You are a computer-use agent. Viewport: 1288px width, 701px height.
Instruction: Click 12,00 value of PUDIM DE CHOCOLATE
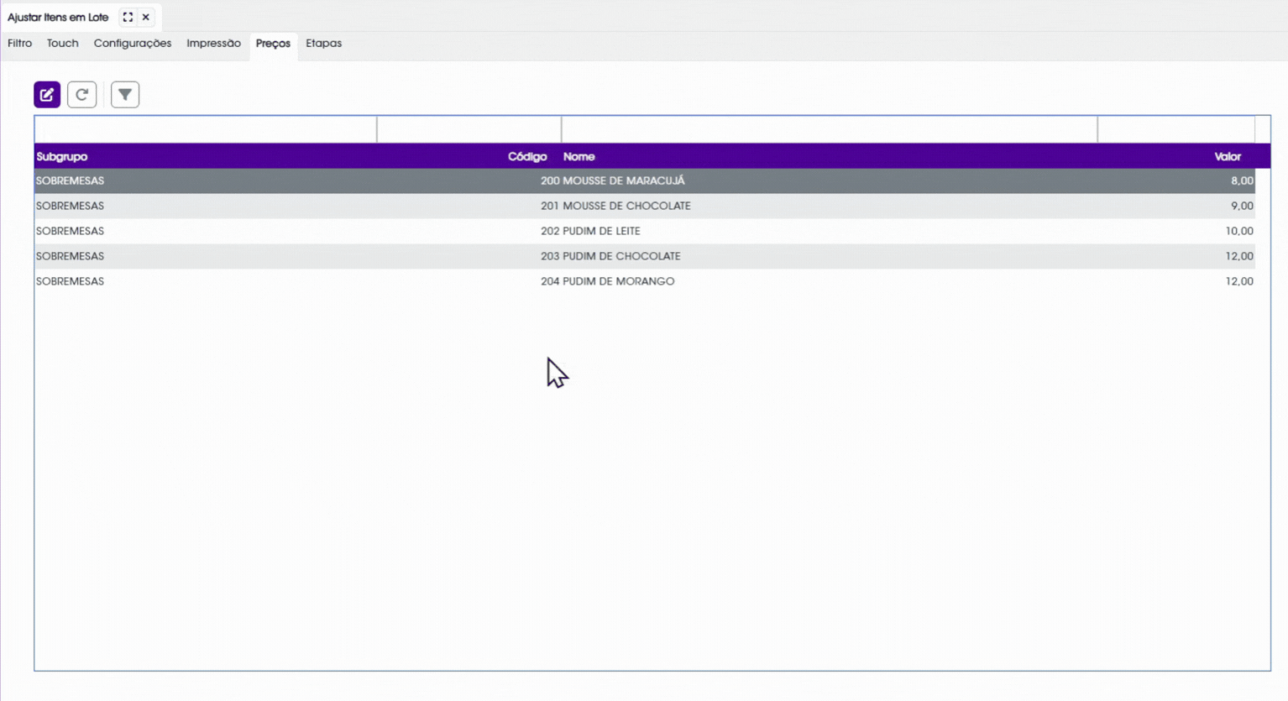coord(1239,256)
